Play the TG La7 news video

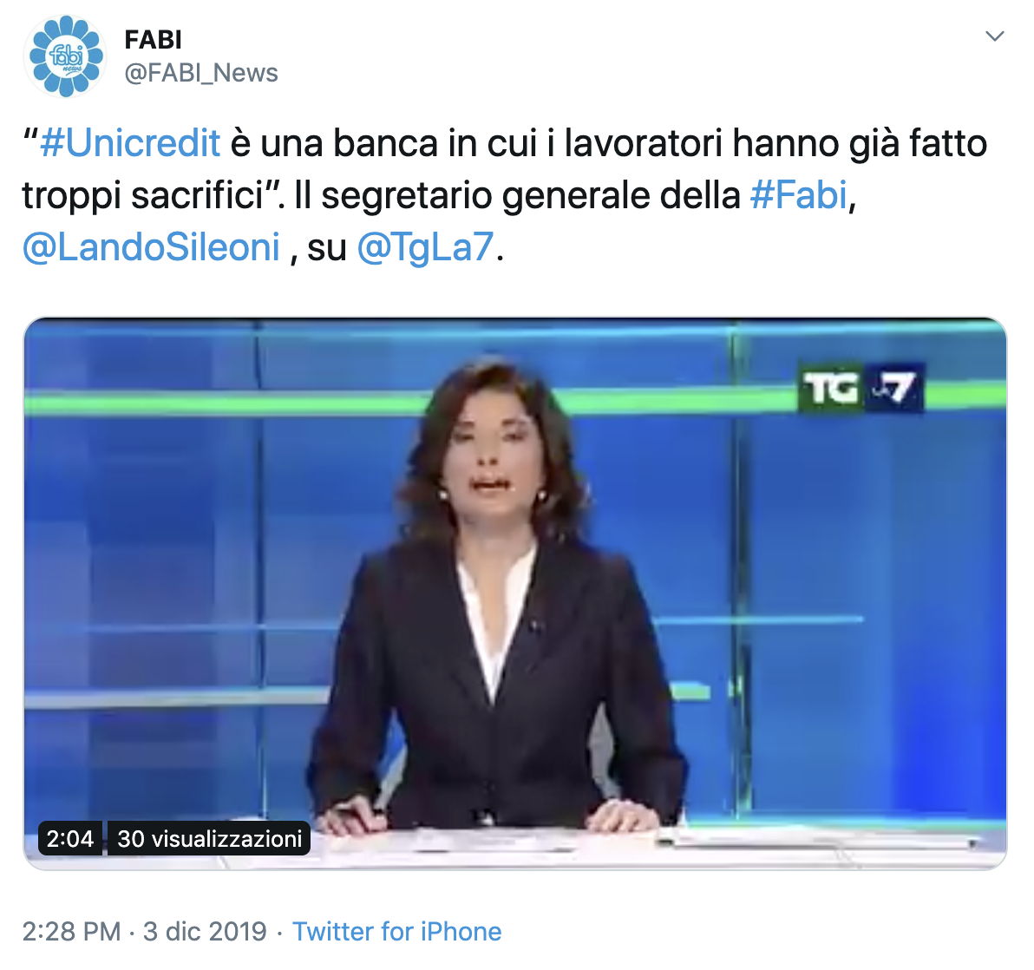pyautogui.click(x=515, y=593)
